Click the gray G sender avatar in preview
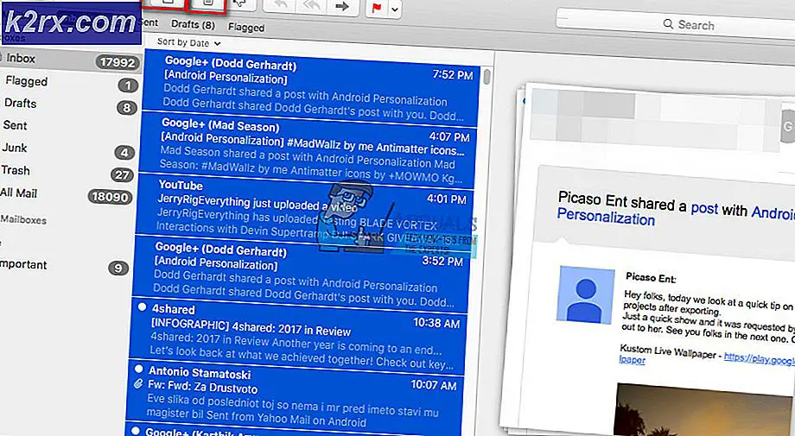 coord(787,127)
